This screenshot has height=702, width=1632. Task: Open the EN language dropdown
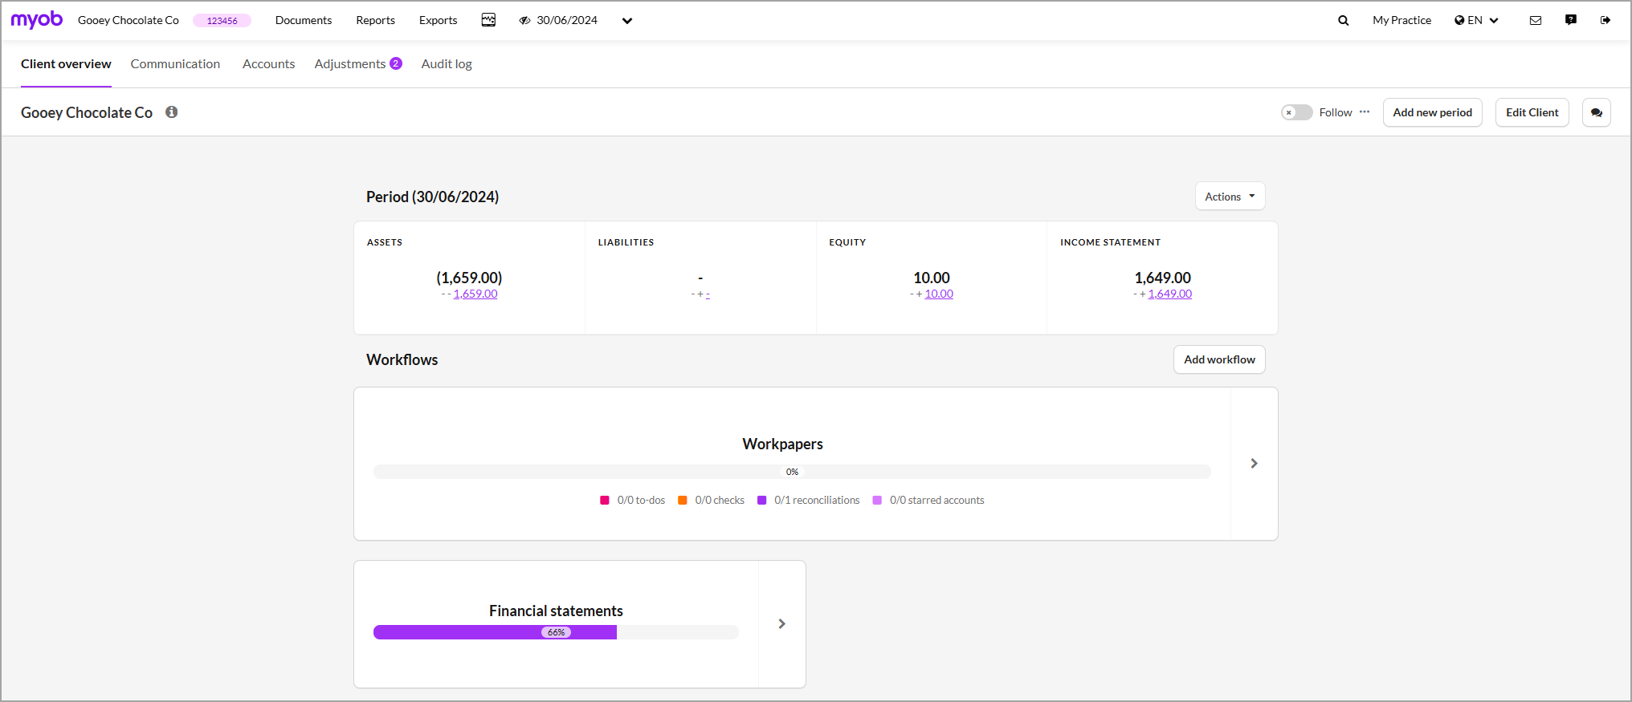click(x=1476, y=21)
